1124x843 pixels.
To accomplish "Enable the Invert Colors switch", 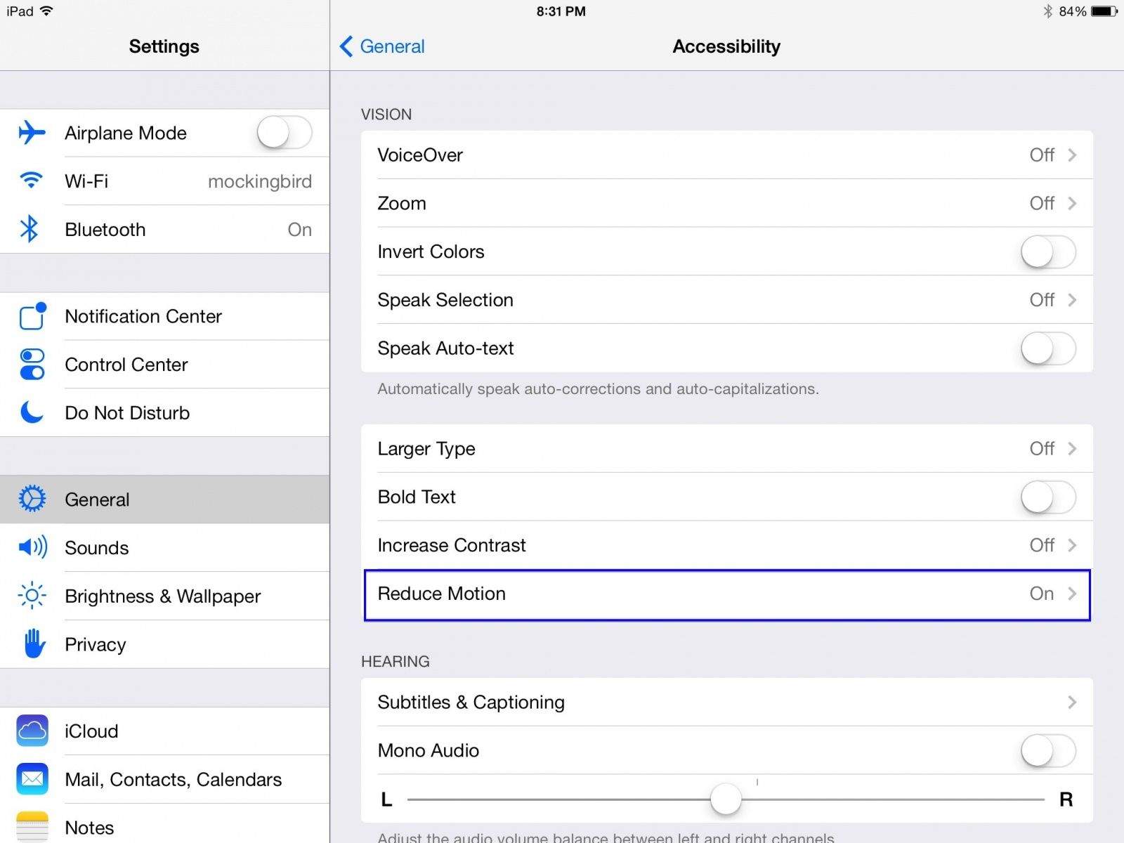I will click(1047, 251).
